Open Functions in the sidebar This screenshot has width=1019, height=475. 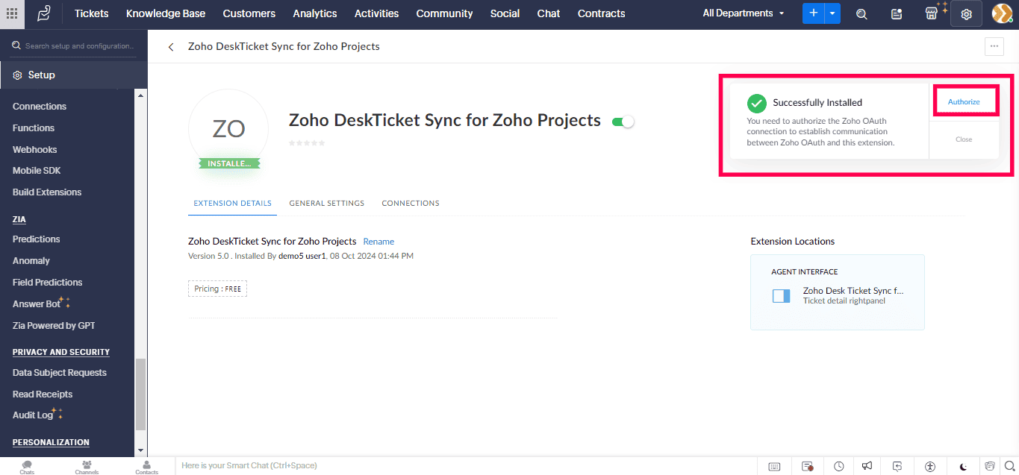[x=34, y=128]
